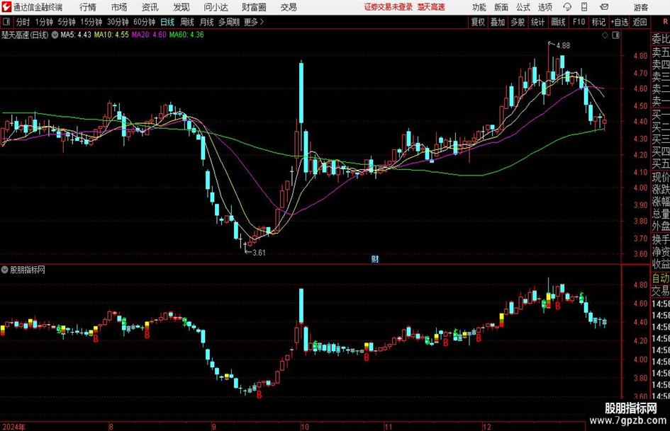Image resolution: width=670 pixels, height=431 pixels.
Task: Open the 交易 menu
Action: tap(289, 7)
